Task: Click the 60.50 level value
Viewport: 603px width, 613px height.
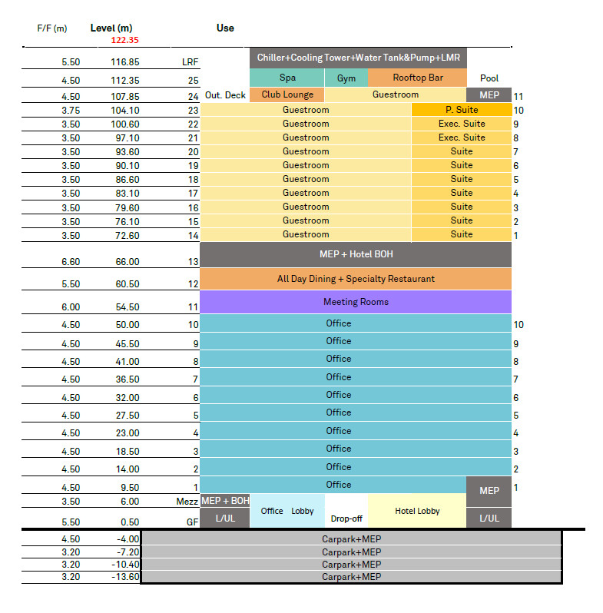Action: 127,284
